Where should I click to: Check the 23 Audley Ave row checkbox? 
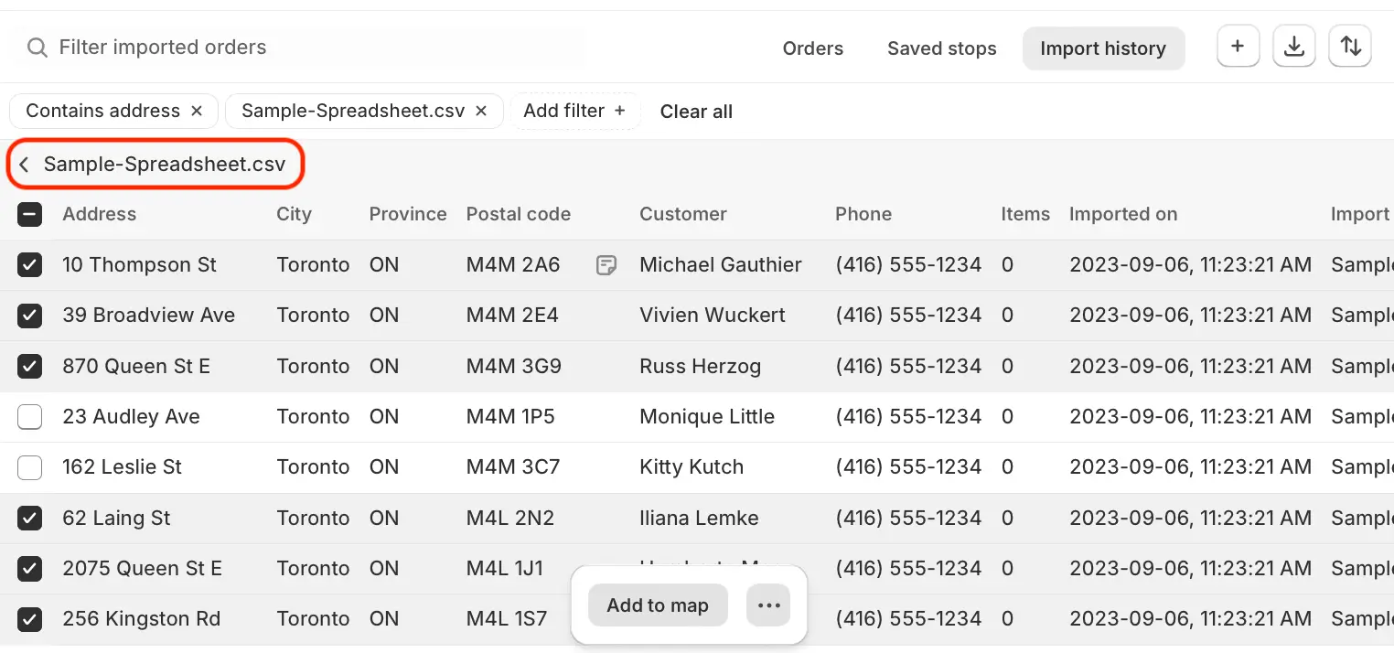coord(29,417)
